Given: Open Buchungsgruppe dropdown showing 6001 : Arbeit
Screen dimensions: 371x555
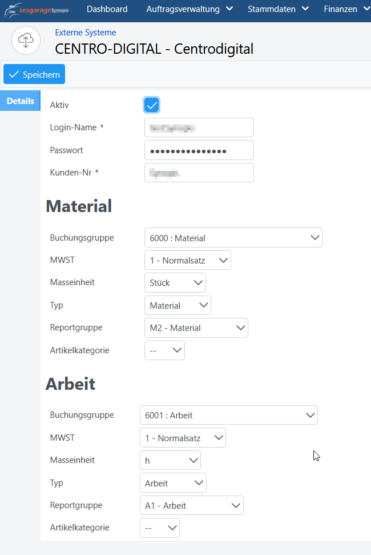Looking at the screenshot, I should pos(229,415).
